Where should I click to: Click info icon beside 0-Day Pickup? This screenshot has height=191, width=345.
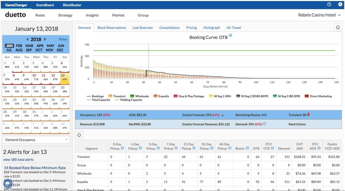[122, 148]
